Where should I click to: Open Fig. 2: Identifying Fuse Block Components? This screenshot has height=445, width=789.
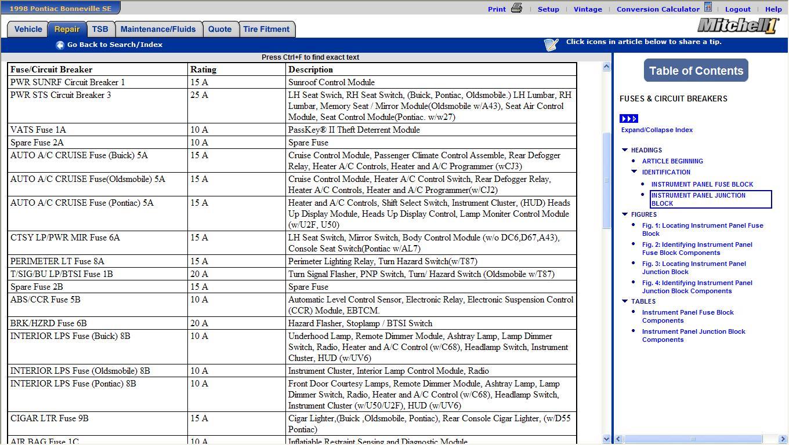(697, 249)
